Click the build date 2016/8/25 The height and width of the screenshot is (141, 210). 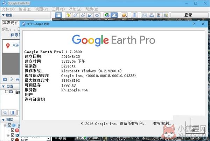point(71,57)
